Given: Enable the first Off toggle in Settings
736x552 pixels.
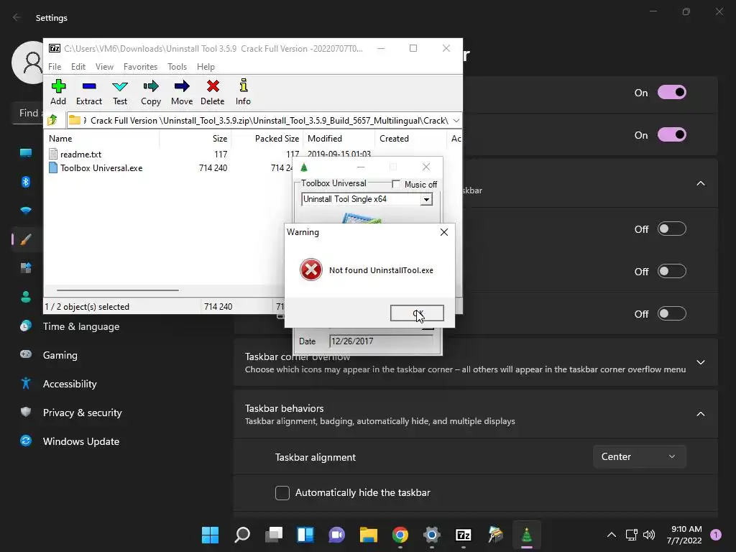Looking at the screenshot, I should [672, 229].
